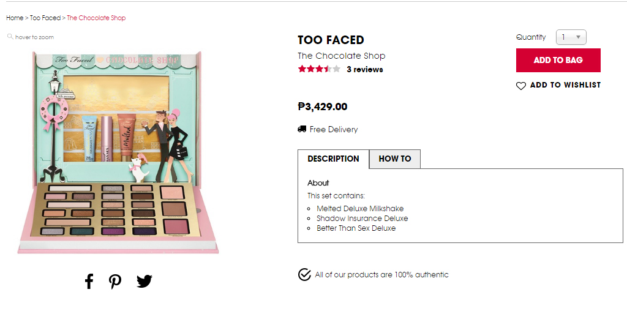Click the Add to Wishlist link
This screenshot has width=627, height=311.
(x=565, y=85)
